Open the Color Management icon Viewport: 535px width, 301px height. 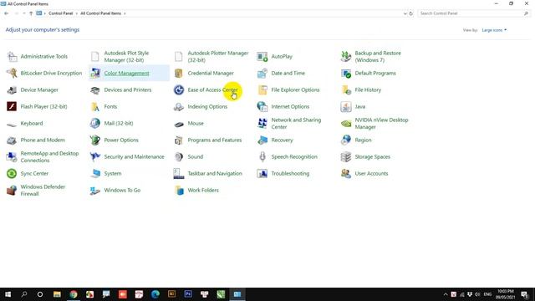(x=95, y=73)
